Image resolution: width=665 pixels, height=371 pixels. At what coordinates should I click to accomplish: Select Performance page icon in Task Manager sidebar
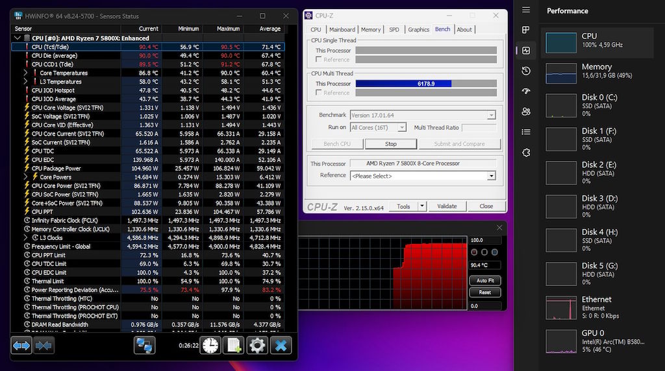(526, 51)
